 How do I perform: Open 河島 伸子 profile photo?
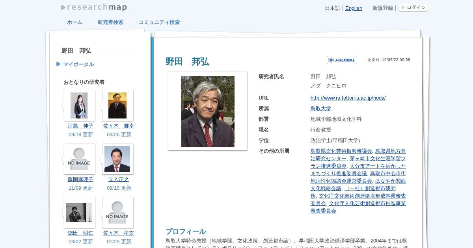click(79, 105)
